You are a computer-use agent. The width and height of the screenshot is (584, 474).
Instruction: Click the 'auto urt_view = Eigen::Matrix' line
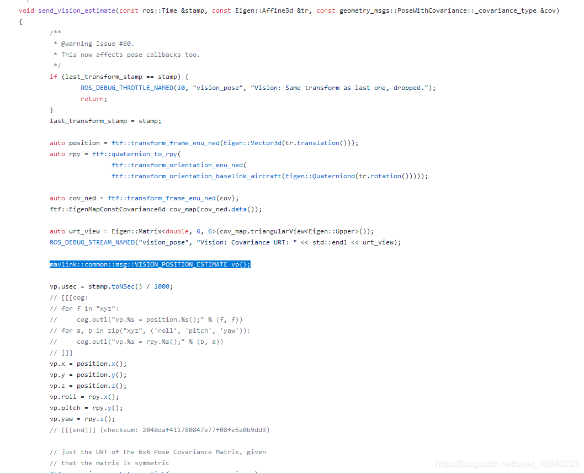[x=212, y=231]
